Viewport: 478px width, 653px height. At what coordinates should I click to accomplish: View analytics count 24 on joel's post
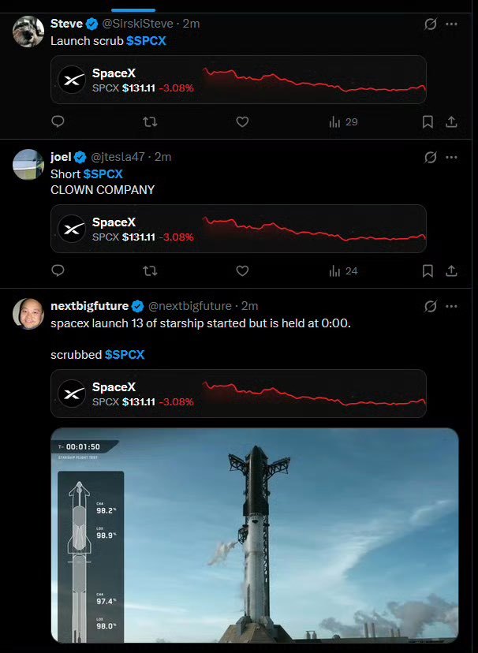(x=343, y=271)
